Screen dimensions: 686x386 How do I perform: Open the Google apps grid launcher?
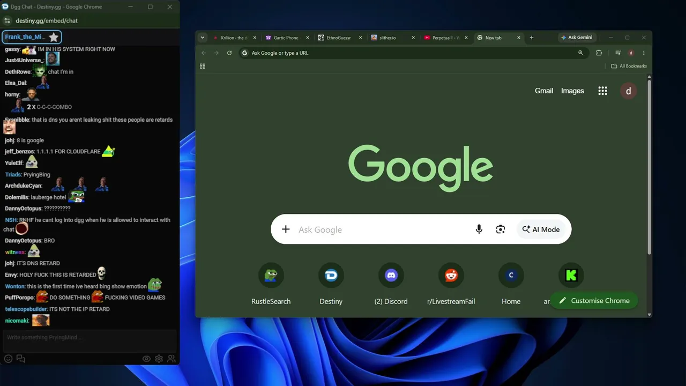(x=602, y=91)
